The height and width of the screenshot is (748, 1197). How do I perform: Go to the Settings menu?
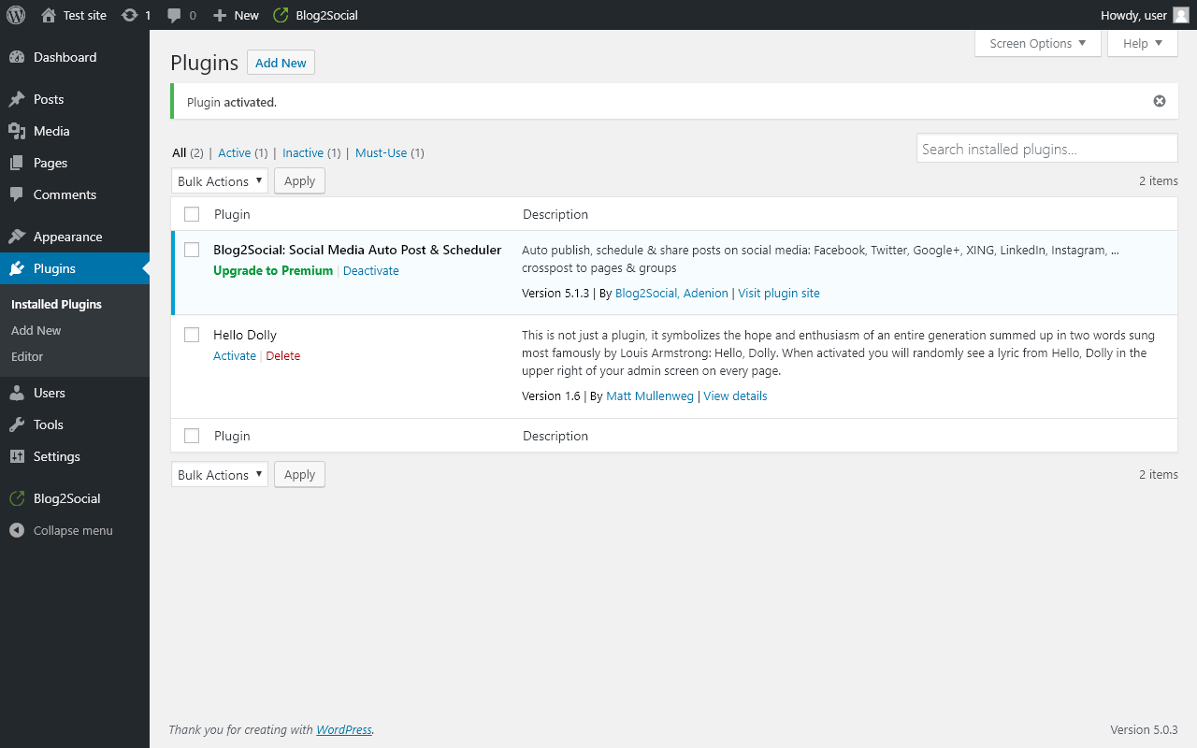(75, 456)
